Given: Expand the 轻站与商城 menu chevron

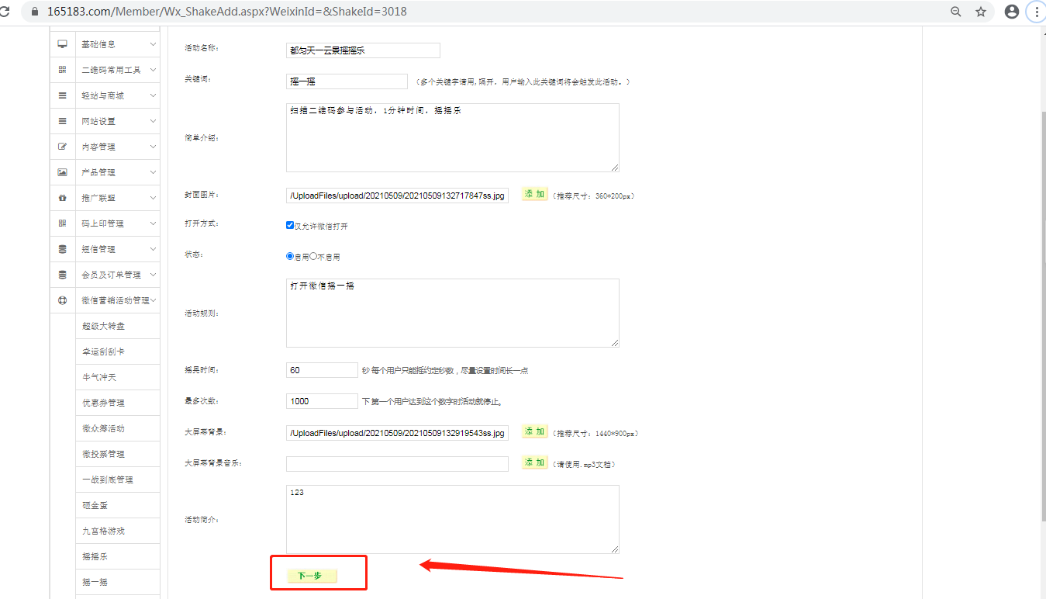Looking at the screenshot, I should pyautogui.click(x=153, y=95).
